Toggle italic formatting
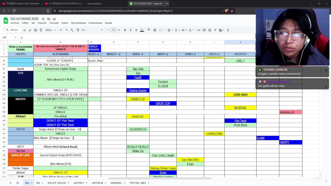 pyautogui.click(x=131, y=30)
